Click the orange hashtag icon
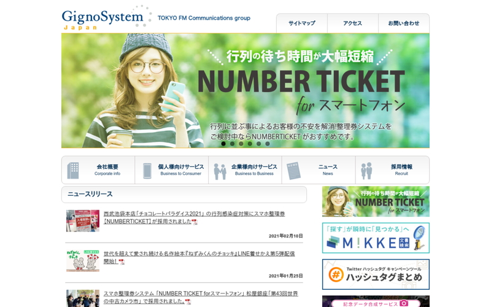This screenshot has width=491, height=307. click(336, 275)
